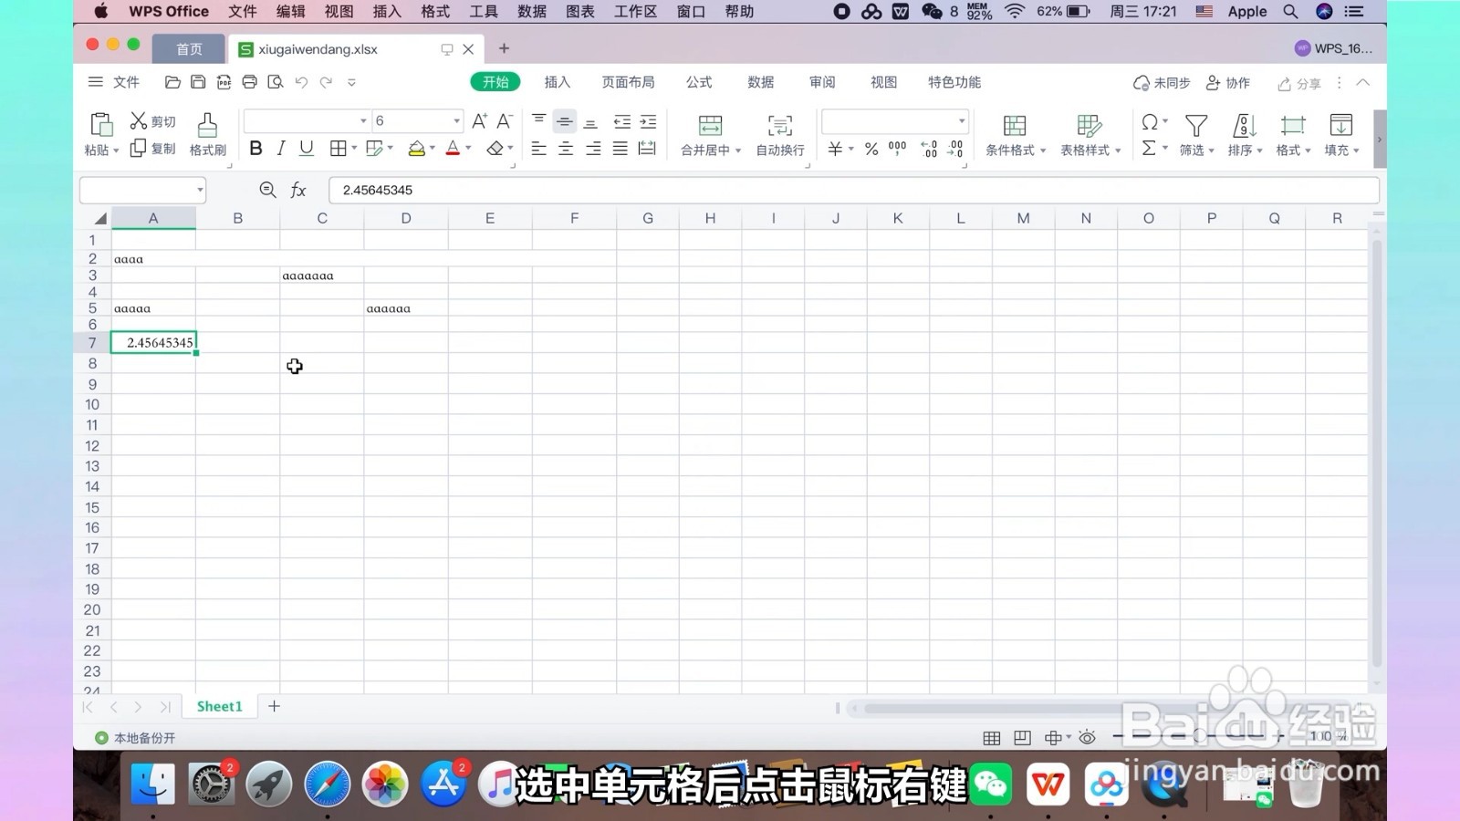
Task: Toggle center alignment for cell text
Action: (566, 148)
